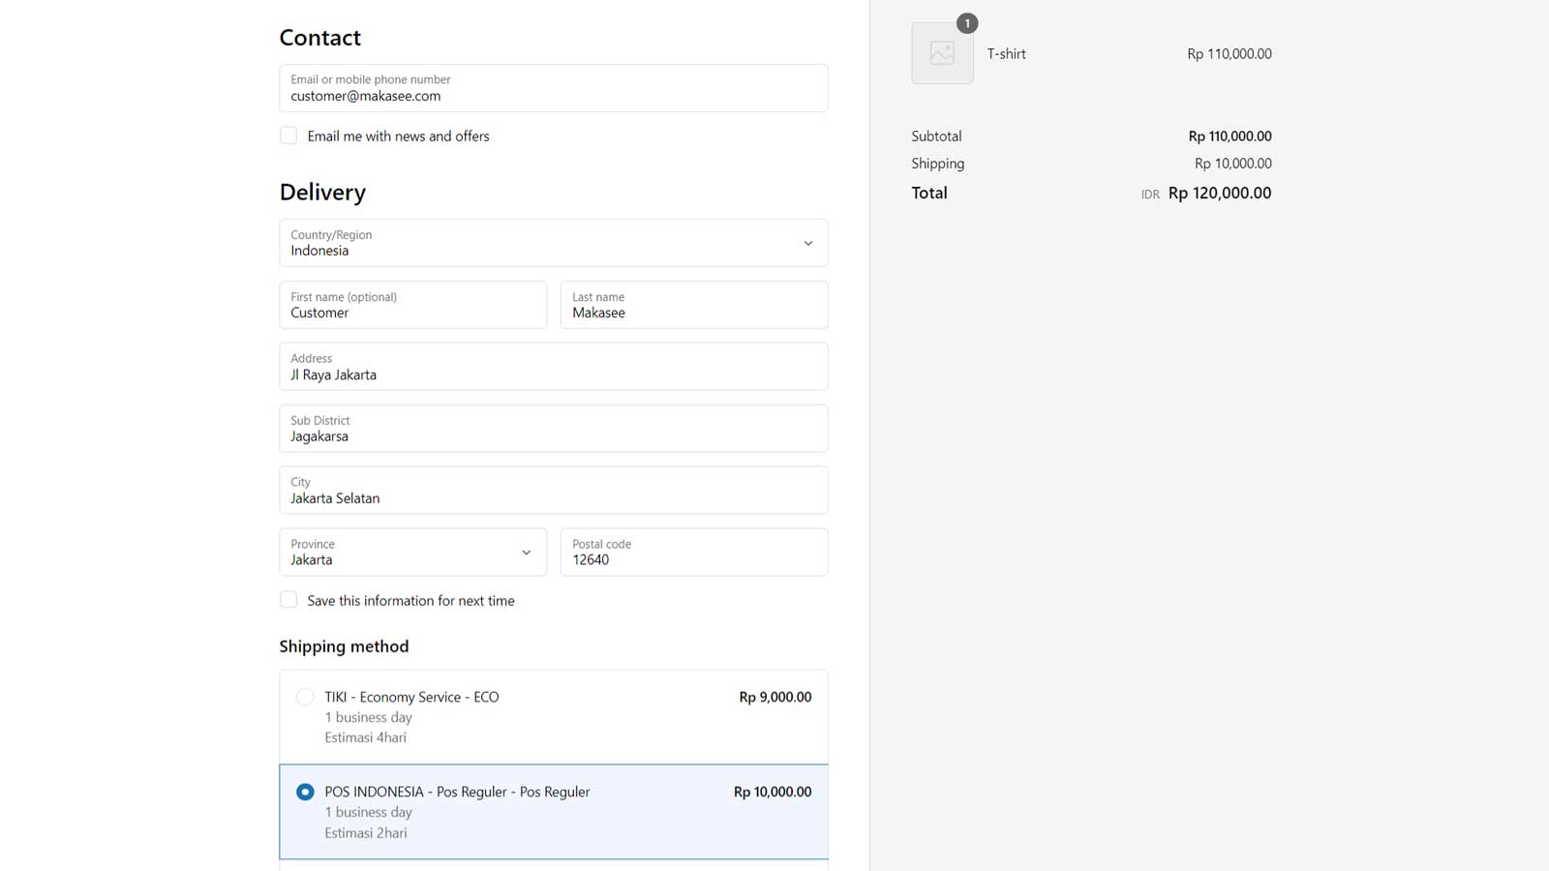Click the First name field containing Customer
Viewport: 1549px width, 871px height.
pos(413,305)
